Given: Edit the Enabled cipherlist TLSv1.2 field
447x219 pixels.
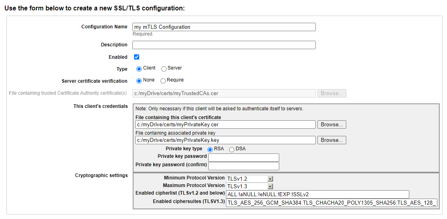Looking at the screenshot, I should (x=317, y=194).
